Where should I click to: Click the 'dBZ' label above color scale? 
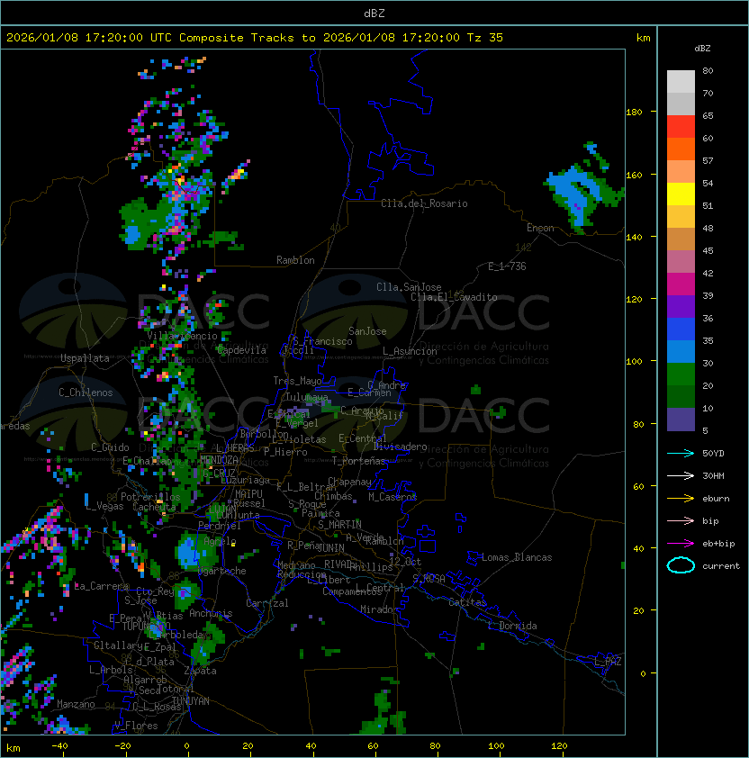point(702,49)
